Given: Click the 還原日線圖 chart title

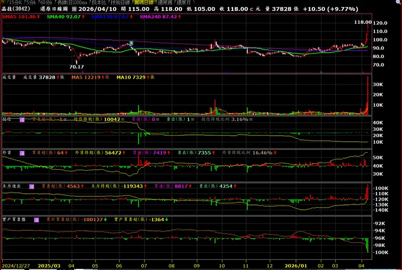Looking at the screenshot, I should point(54,9).
